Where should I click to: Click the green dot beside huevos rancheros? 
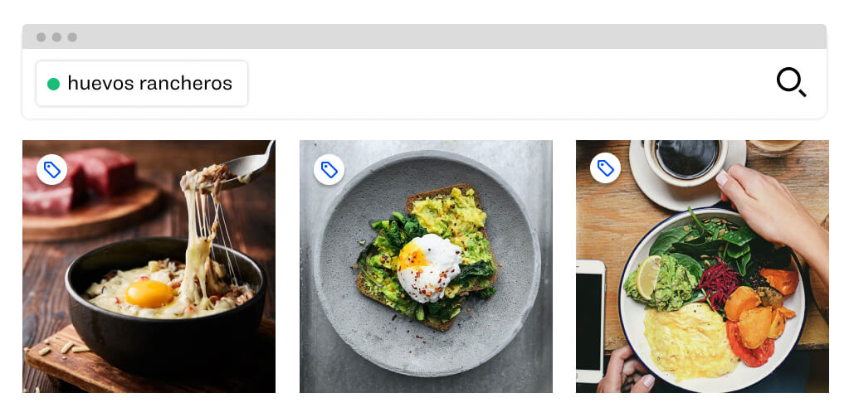pyautogui.click(x=53, y=84)
